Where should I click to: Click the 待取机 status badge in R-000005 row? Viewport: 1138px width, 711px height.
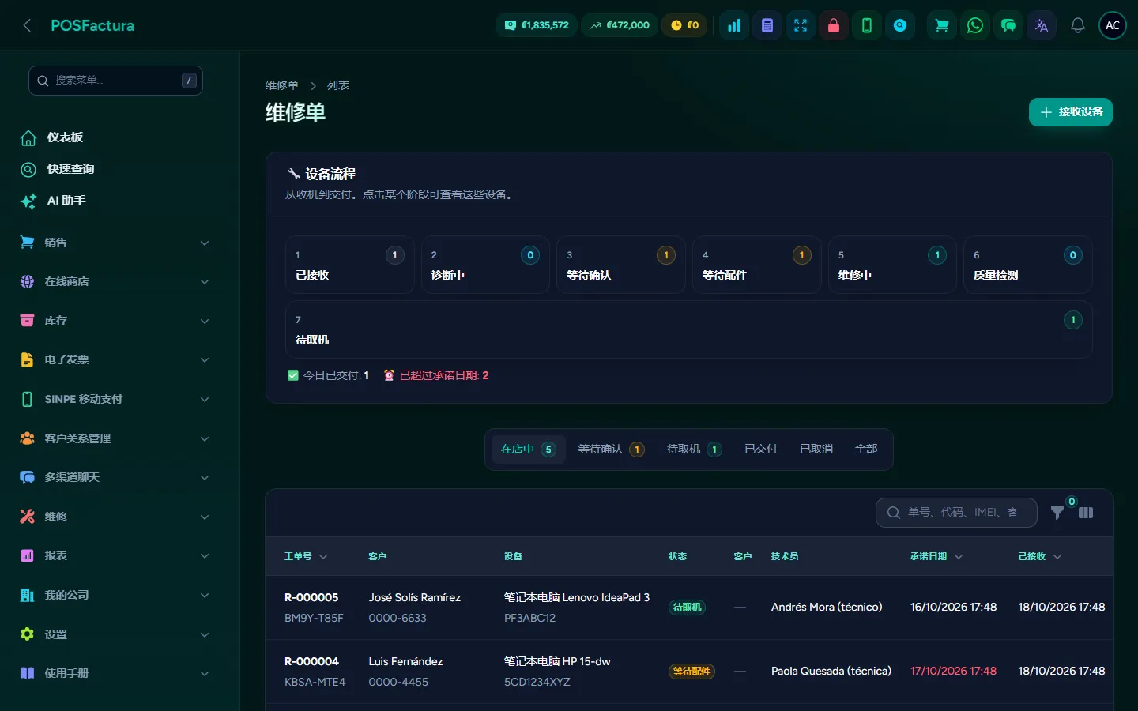click(687, 608)
